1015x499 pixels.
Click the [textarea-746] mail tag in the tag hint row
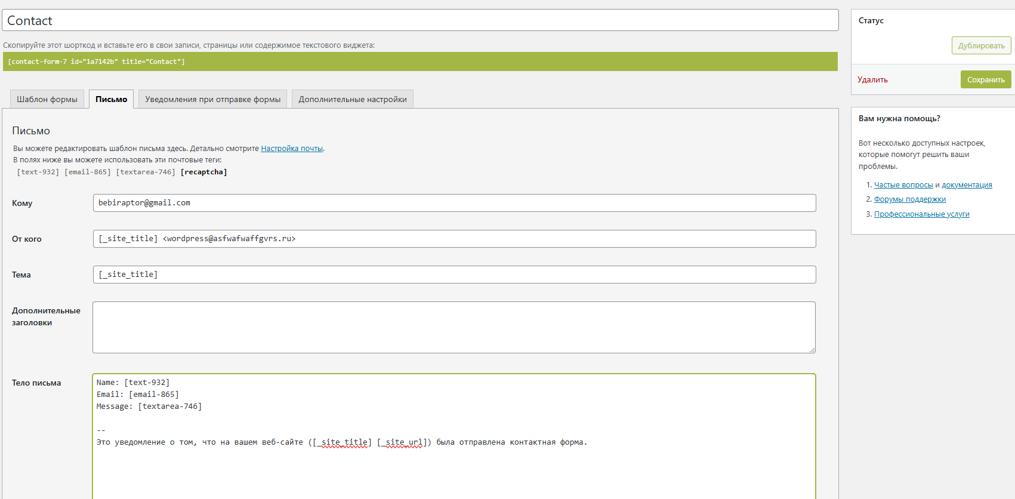tap(146, 172)
